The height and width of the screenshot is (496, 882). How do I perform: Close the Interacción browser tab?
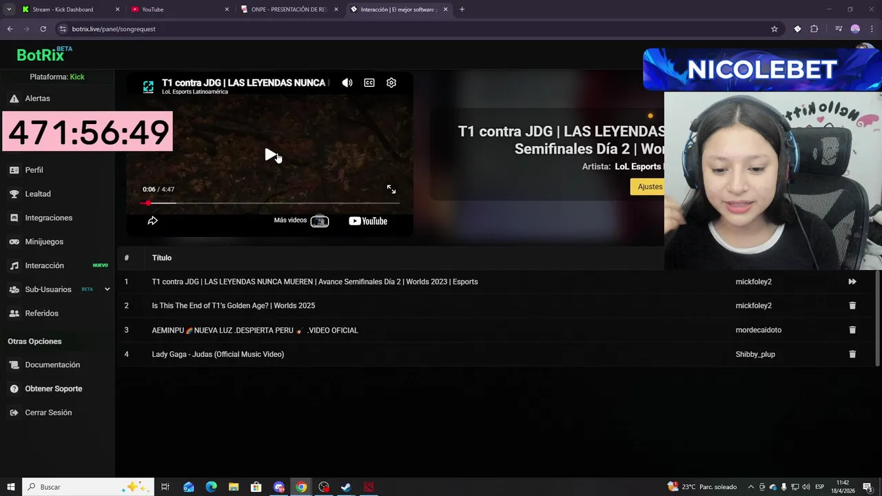pyautogui.click(x=446, y=10)
